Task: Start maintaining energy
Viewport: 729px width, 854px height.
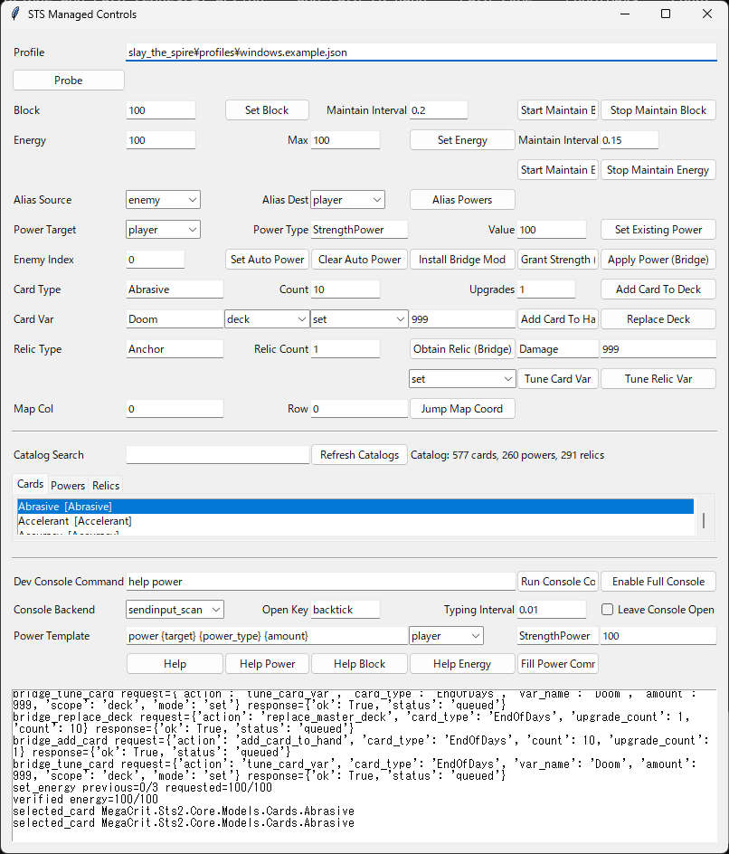Action: pyautogui.click(x=557, y=170)
